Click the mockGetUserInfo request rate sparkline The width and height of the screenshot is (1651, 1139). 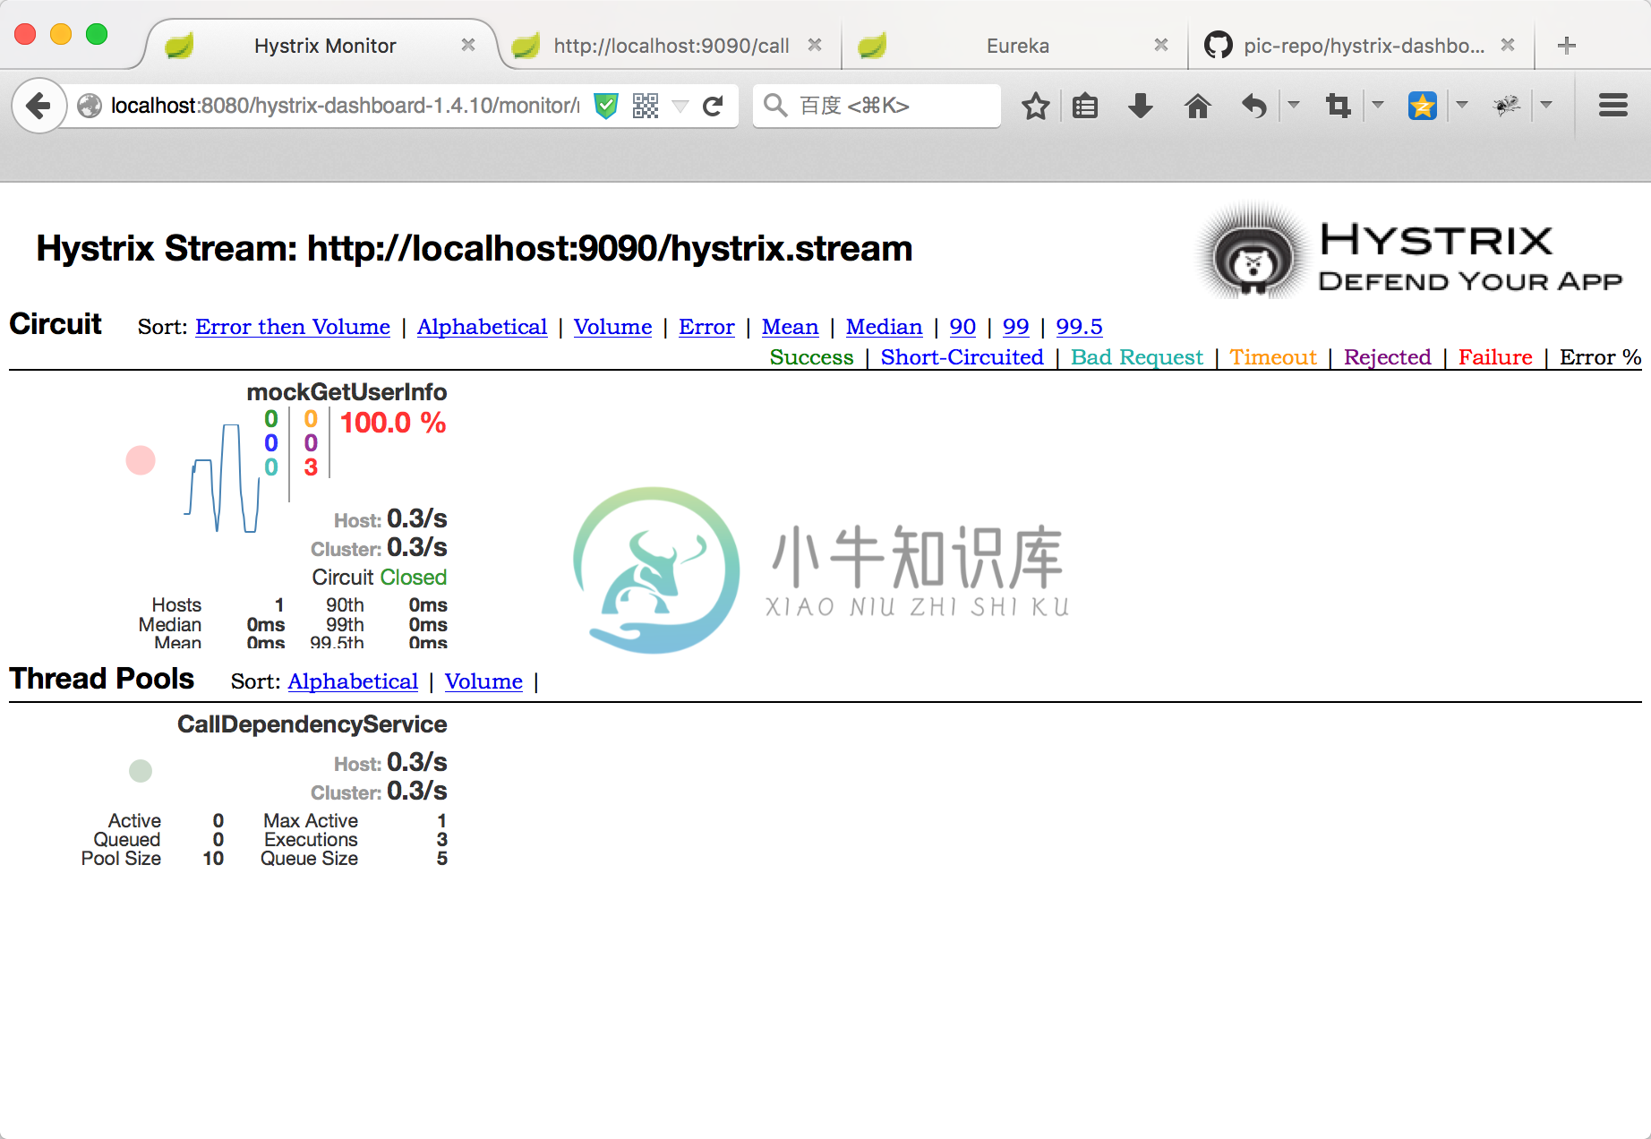(x=222, y=478)
